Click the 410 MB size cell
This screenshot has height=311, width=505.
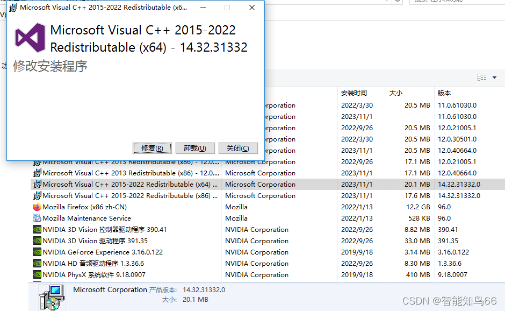coord(418,274)
